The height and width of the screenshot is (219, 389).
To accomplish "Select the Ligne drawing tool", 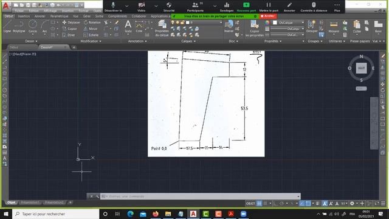I will [7, 27].
